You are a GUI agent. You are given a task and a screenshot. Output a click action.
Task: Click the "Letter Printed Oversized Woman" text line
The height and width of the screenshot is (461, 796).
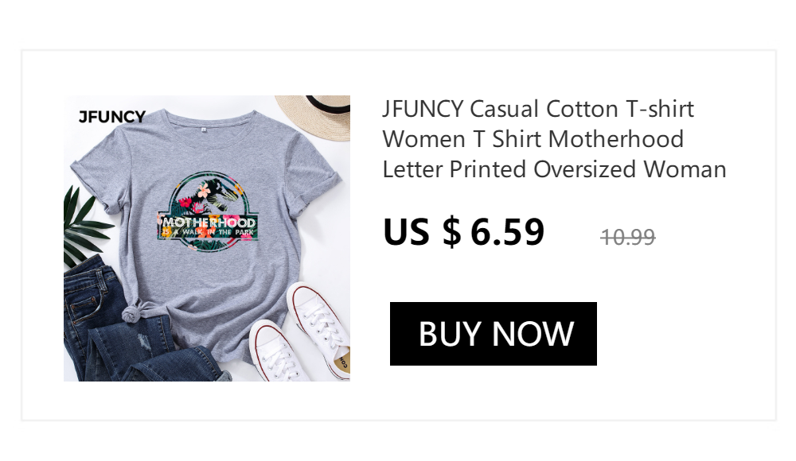coord(554,169)
